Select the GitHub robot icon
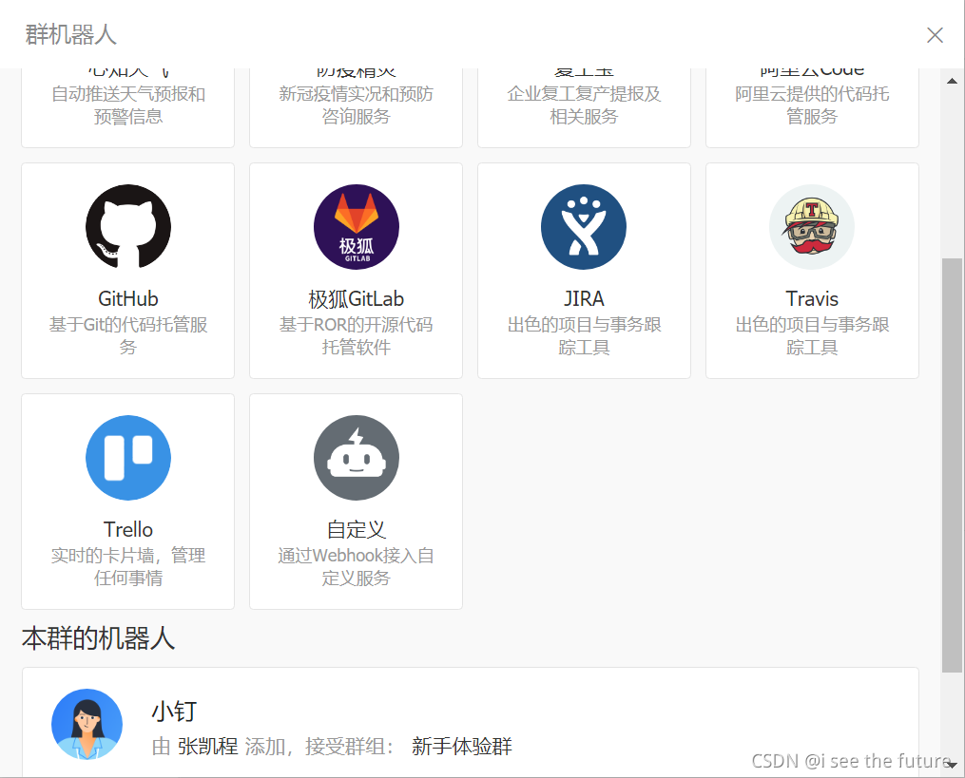 click(127, 227)
